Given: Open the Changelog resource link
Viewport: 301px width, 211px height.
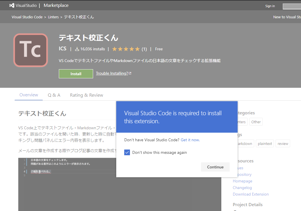Looking at the screenshot, I should point(242,188).
